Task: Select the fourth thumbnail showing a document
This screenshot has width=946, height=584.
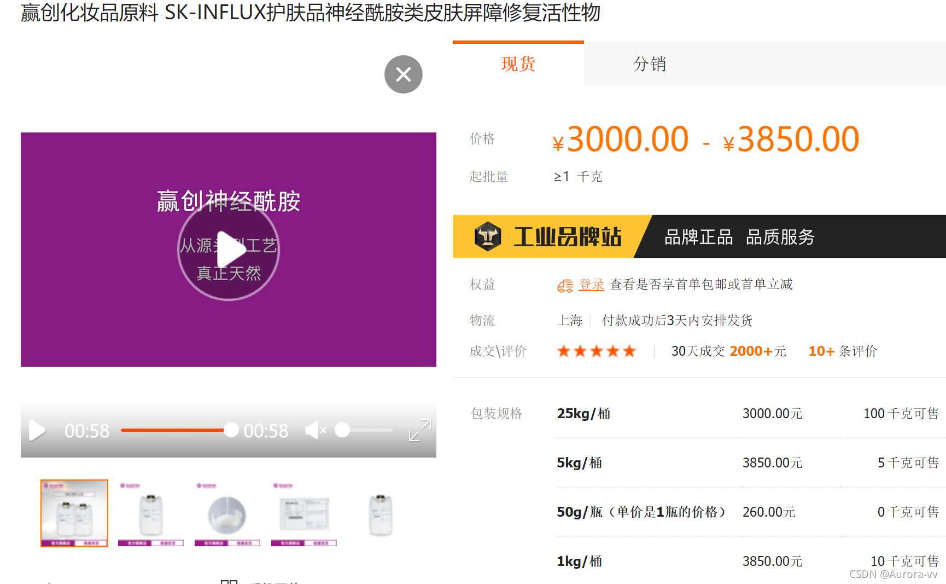Action: 304,513
